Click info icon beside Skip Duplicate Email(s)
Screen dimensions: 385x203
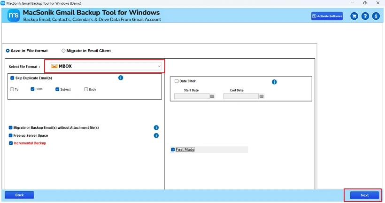[121, 78]
